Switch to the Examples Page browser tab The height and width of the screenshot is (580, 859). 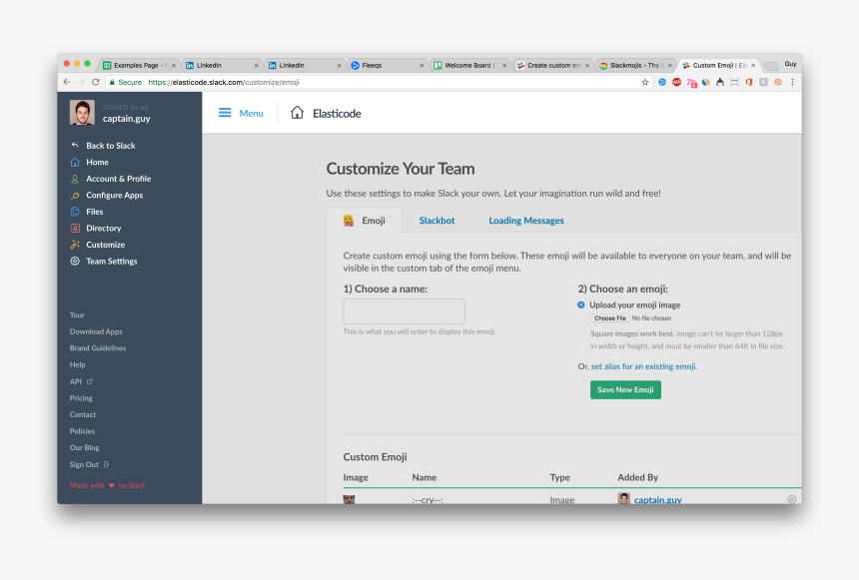(140, 65)
